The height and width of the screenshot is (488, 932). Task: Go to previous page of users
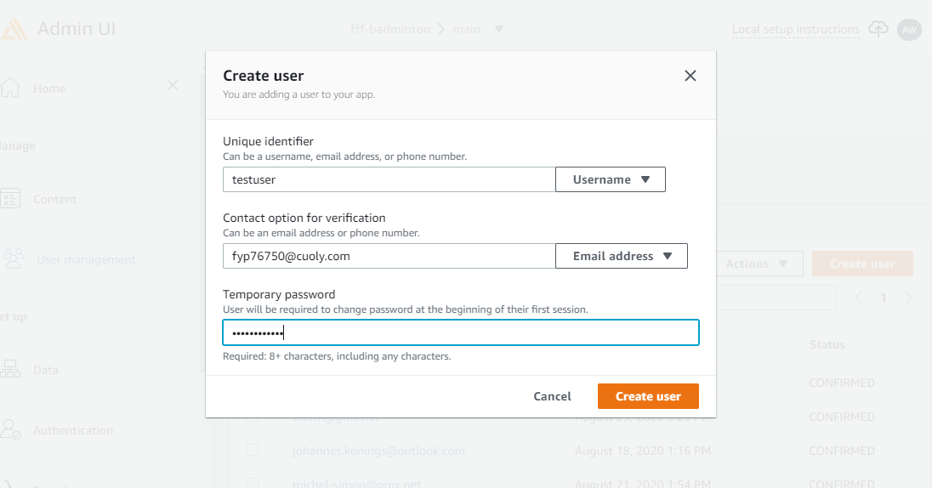point(858,298)
